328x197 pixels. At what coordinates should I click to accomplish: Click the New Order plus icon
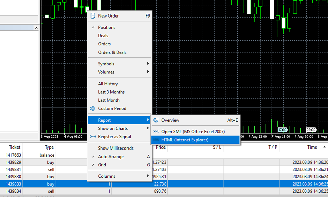click(93, 16)
